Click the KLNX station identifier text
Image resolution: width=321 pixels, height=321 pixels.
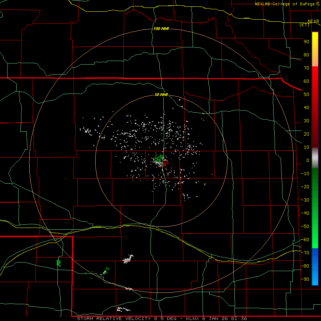193,319
